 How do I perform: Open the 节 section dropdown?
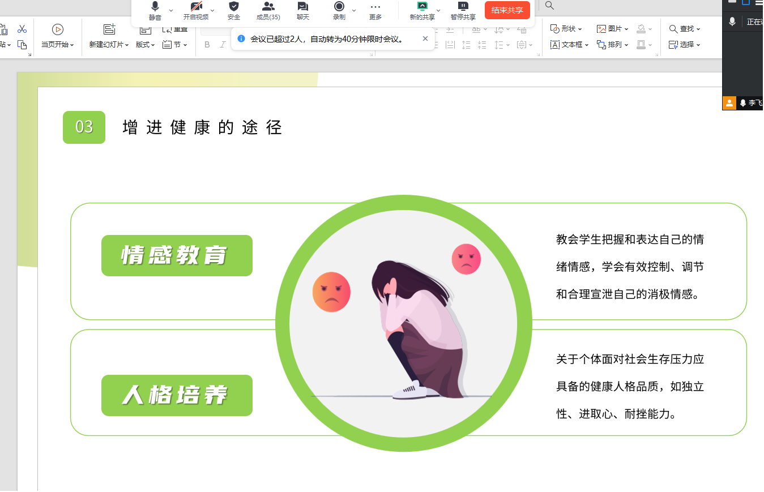[x=175, y=45]
